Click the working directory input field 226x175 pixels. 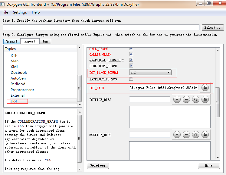pyautogui.click(x=101, y=27)
